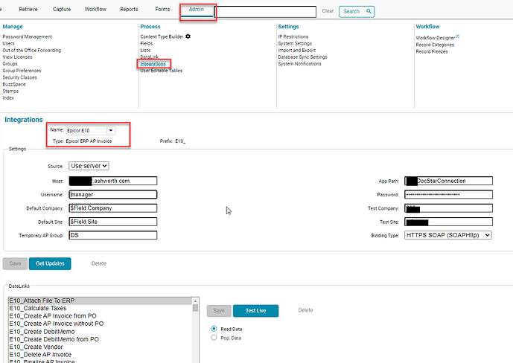Click Save button in Settings section
The width and height of the screenshot is (513, 363).
click(15, 263)
